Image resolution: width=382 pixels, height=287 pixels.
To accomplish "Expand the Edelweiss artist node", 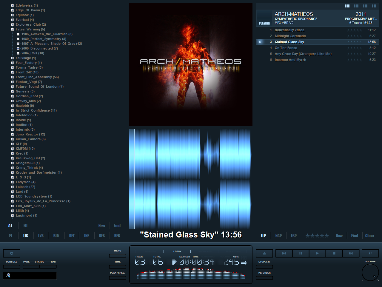I will [13, 6].
